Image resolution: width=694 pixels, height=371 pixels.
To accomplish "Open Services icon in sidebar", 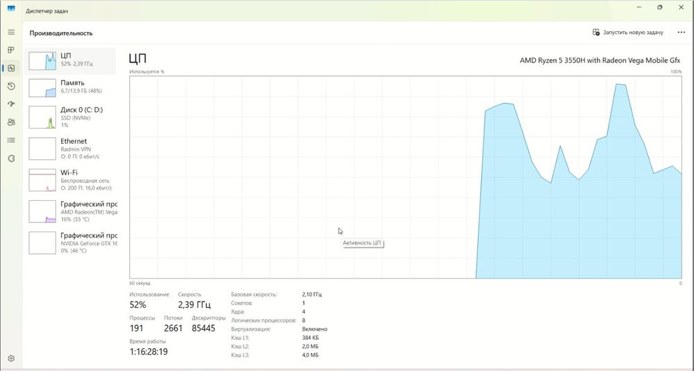I will [x=12, y=158].
